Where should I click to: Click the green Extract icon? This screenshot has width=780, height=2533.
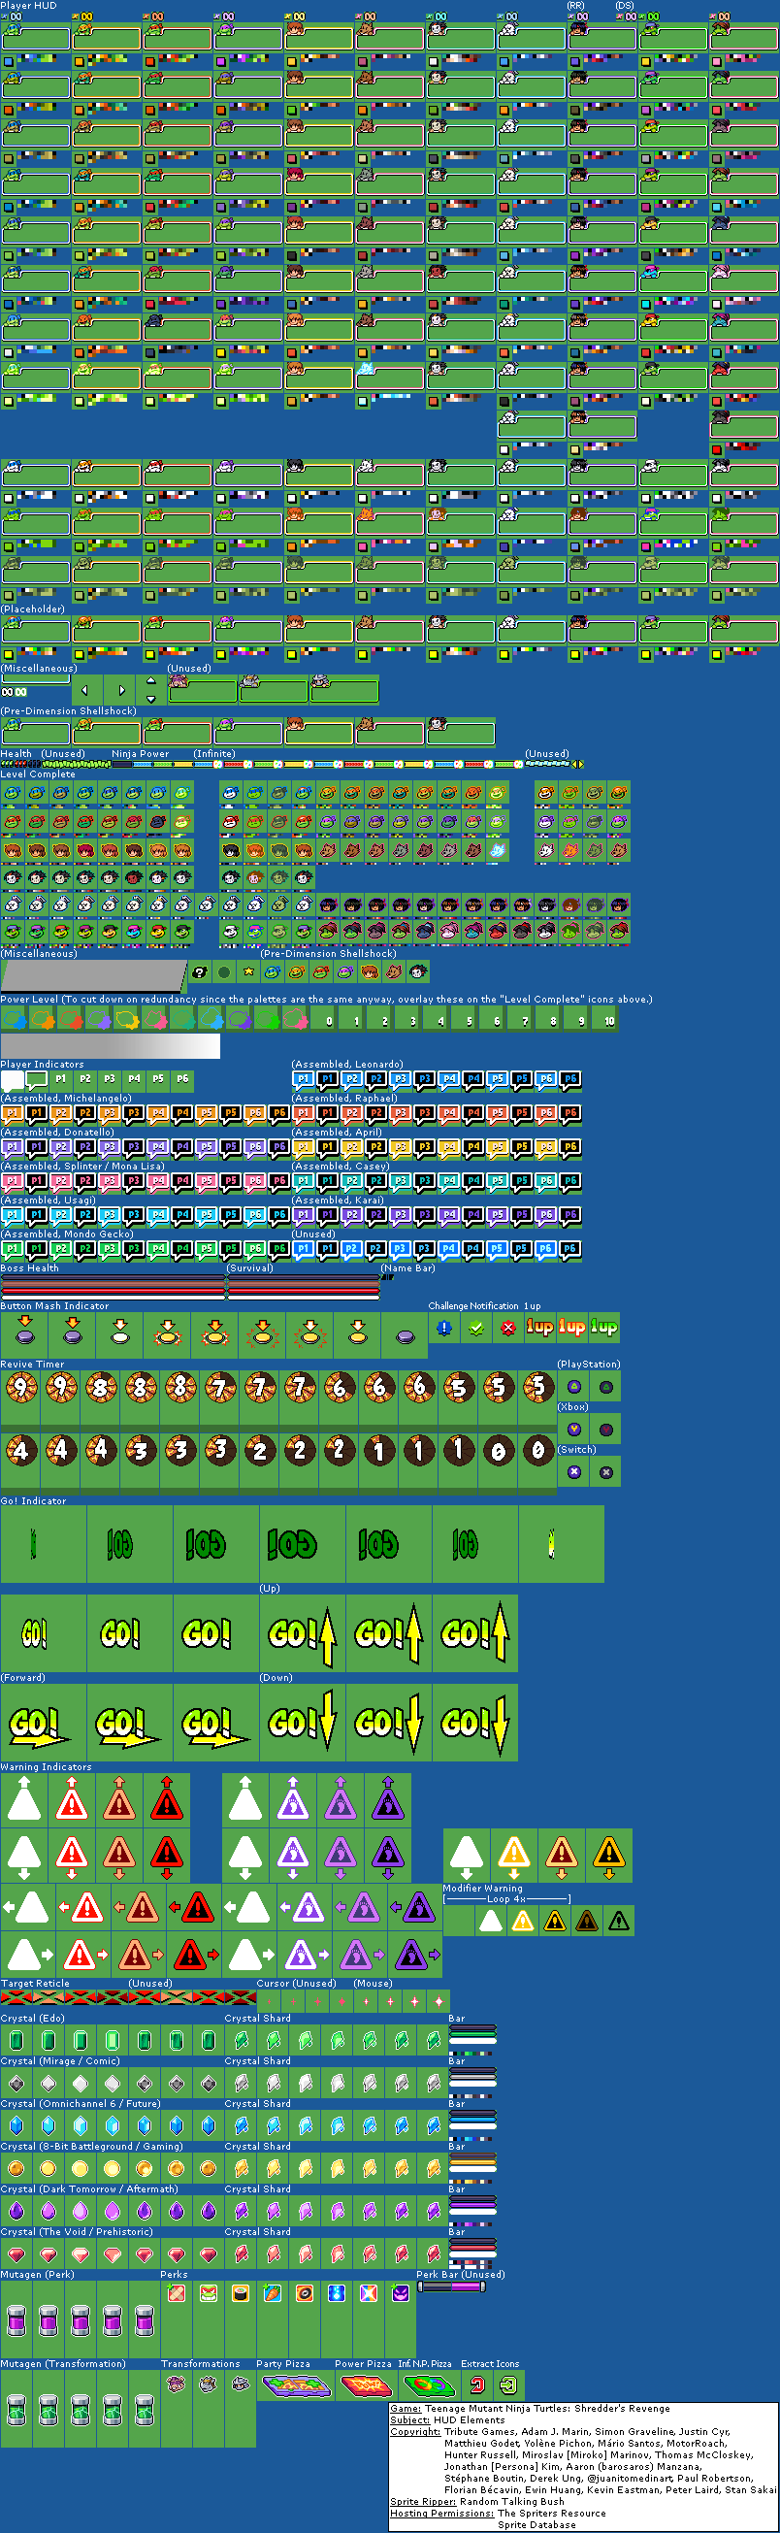click(x=509, y=2385)
